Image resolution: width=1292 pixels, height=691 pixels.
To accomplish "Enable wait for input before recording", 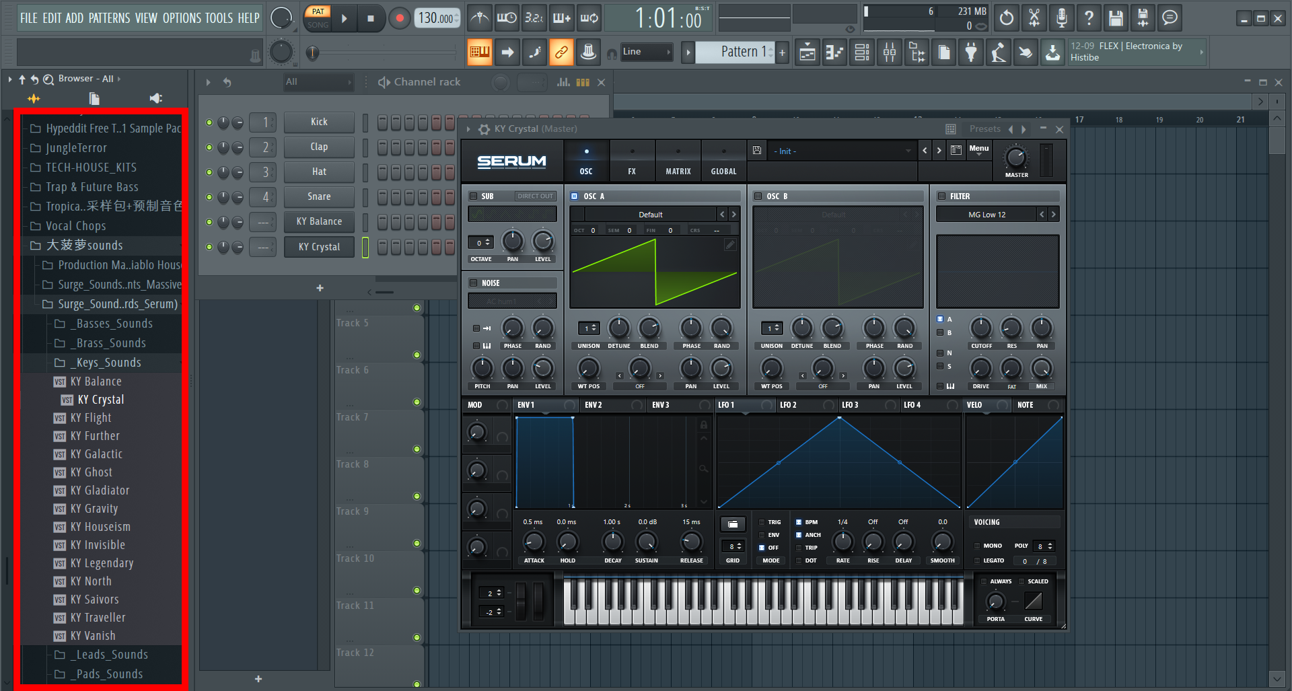I will coord(507,18).
